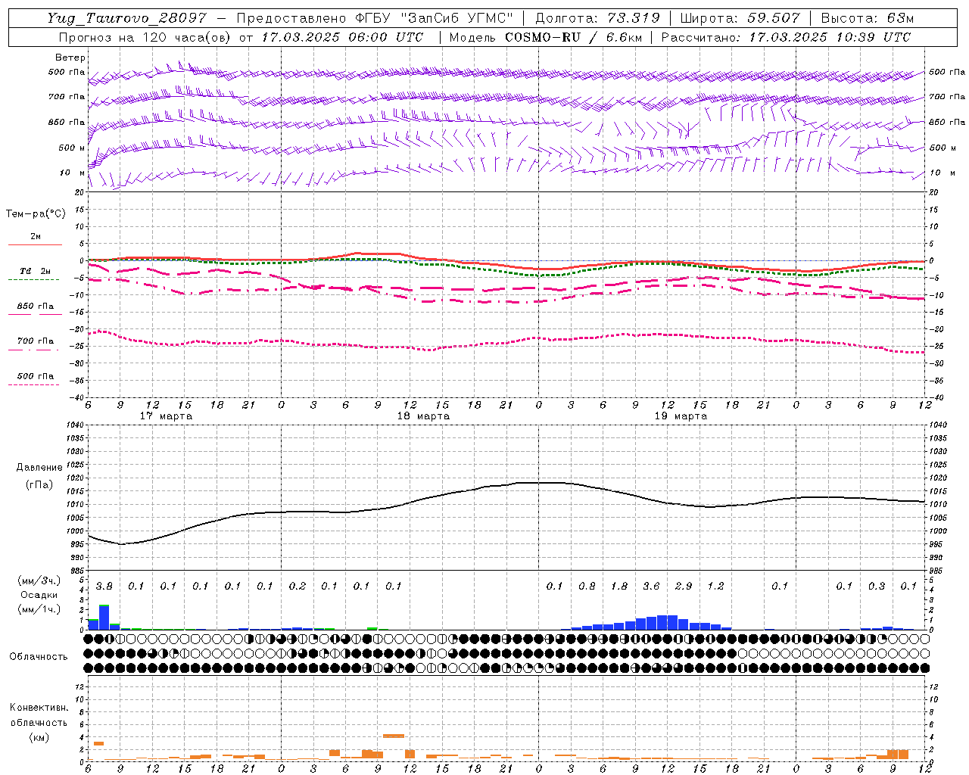Click the 19 марта date label
The image size is (969, 775).
(681, 416)
